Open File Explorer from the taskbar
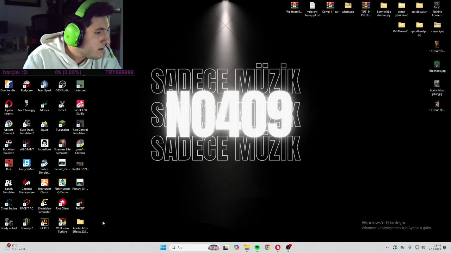Image resolution: width=451 pixels, height=253 pixels. pos(247,247)
